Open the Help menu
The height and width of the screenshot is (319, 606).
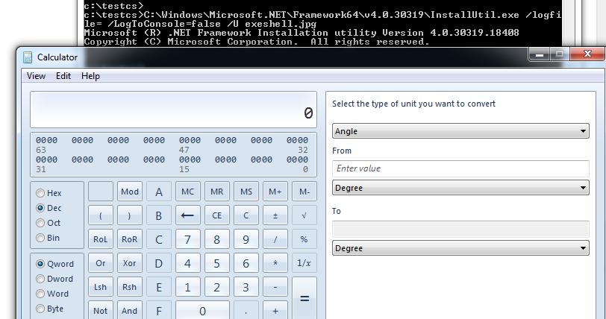pos(90,76)
